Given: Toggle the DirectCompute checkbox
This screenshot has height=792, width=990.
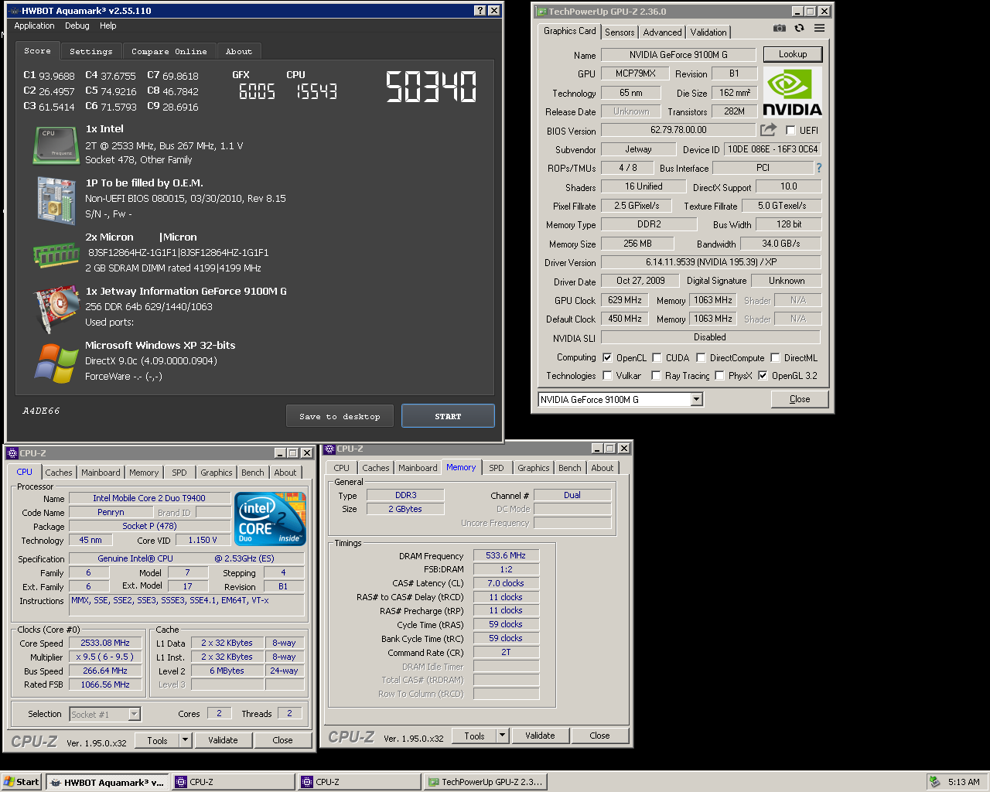Looking at the screenshot, I should [701, 358].
